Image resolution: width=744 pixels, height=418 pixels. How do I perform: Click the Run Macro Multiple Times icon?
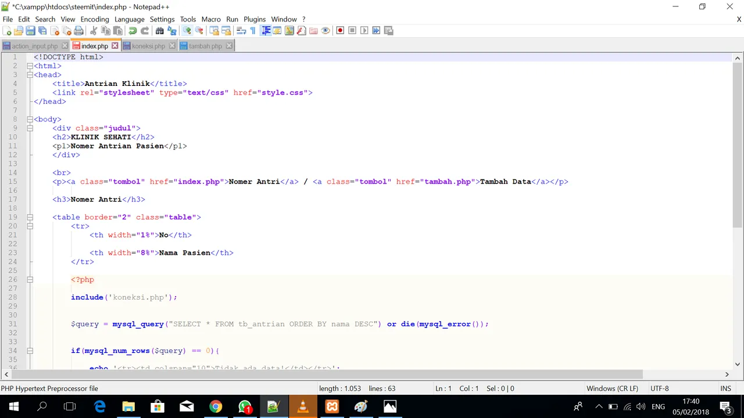[x=376, y=31]
